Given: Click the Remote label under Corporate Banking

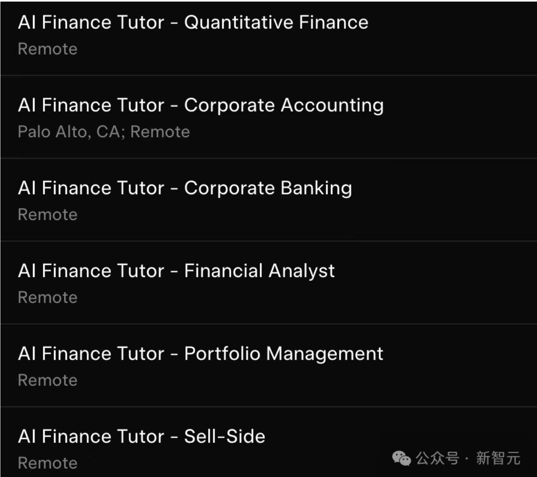Looking at the screenshot, I should (x=48, y=215).
